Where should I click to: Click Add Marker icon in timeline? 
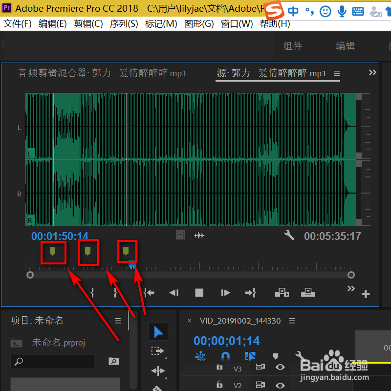click(275, 356)
